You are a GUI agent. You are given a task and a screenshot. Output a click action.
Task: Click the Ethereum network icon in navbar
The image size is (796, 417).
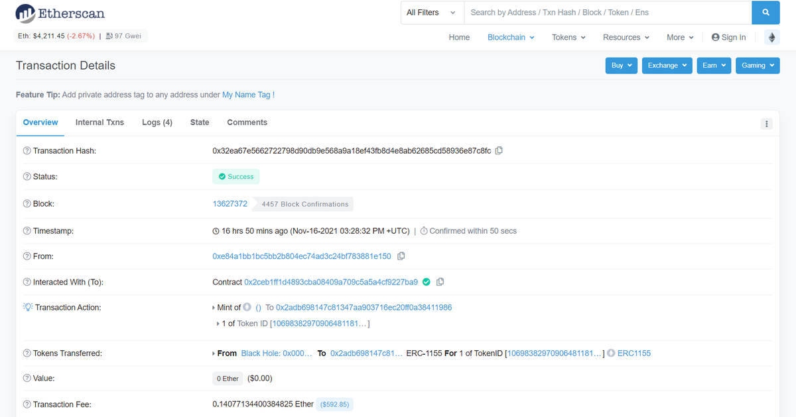tap(771, 38)
